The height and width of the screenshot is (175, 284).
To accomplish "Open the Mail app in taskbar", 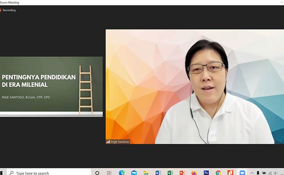I will pos(134,172).
